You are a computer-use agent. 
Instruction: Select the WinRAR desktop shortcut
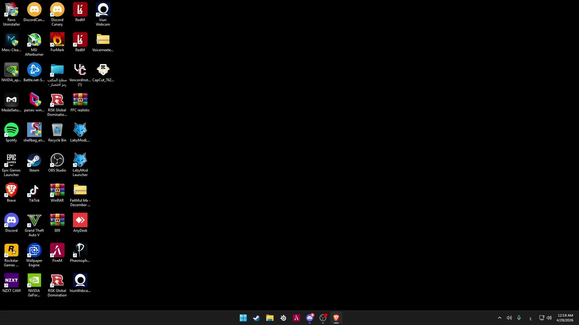pyautogui.click(x=57, y=193)
